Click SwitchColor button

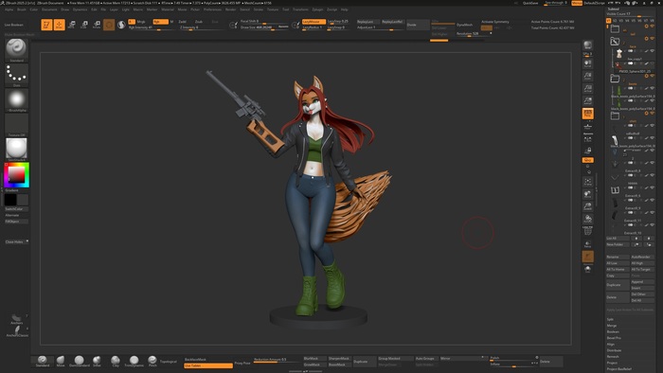[16, 209]
